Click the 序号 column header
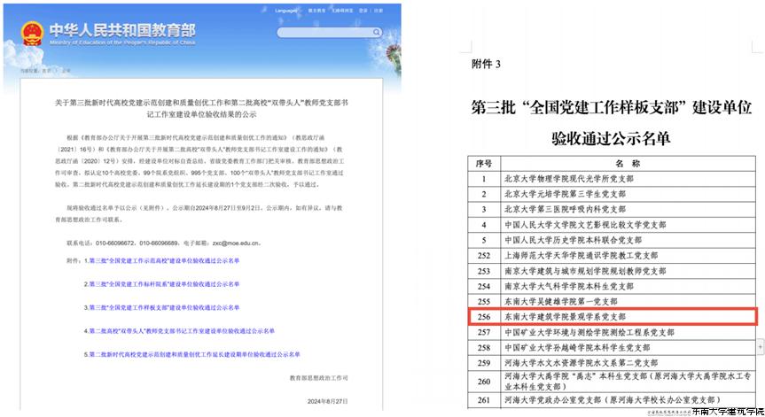The height and width of the screenshot is (417, 765). (x=484, y=163)
